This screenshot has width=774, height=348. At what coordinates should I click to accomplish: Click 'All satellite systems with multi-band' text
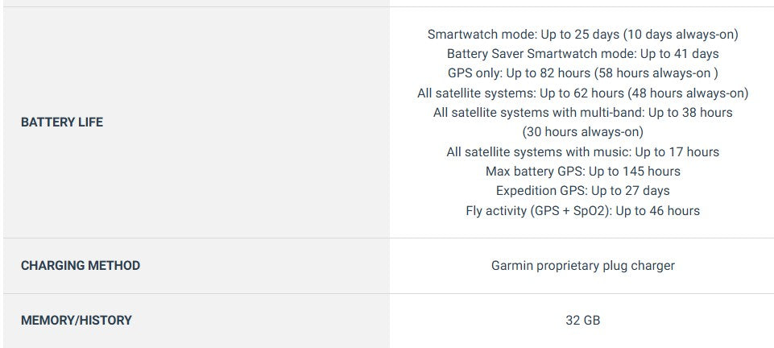click(x=536, y=113)
